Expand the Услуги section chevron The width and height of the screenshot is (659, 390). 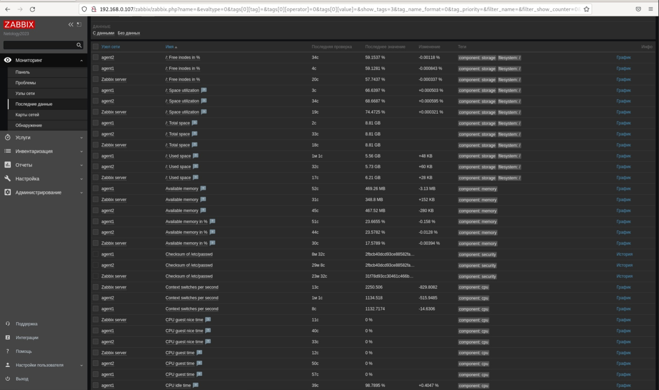pos(81,137)
